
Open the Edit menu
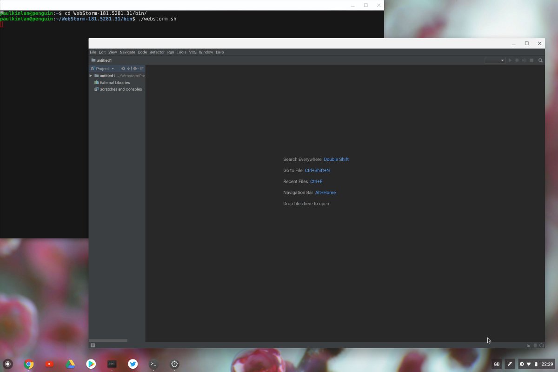(102, 52)
